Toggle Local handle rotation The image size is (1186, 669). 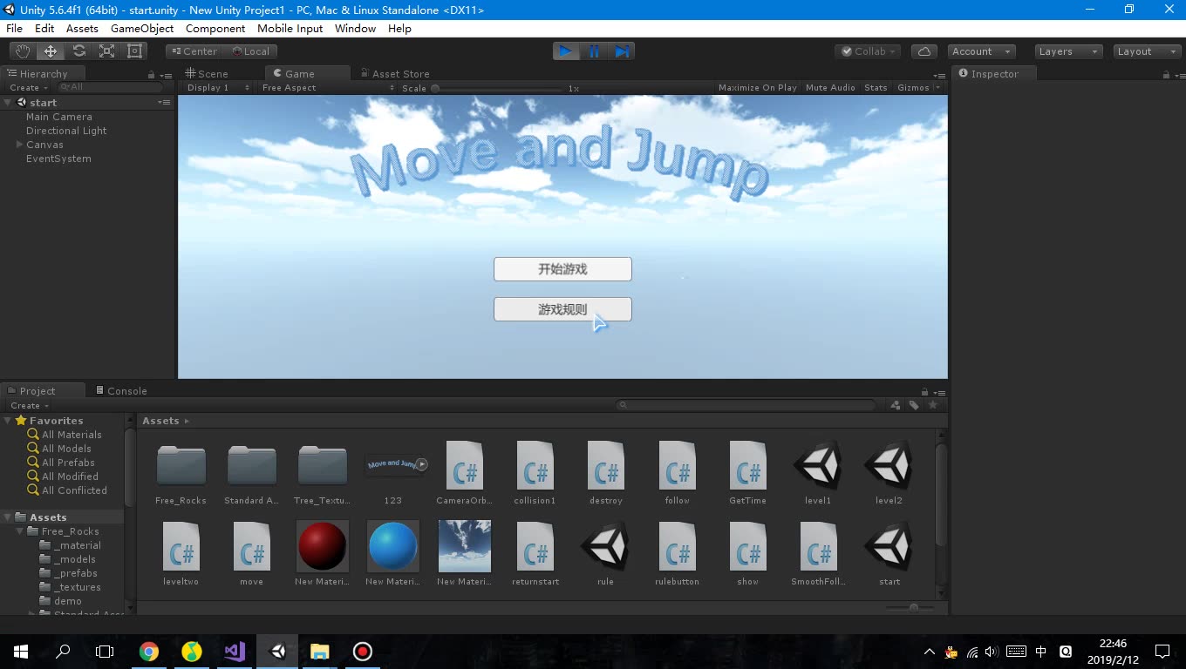(250, 51)
